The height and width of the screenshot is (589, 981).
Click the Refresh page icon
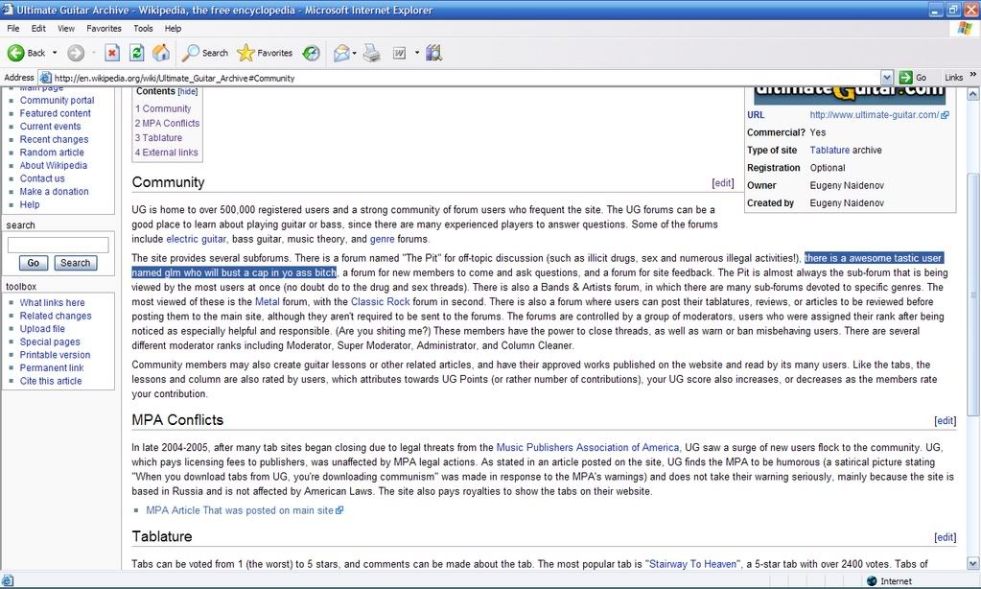(x=136, y=53)
